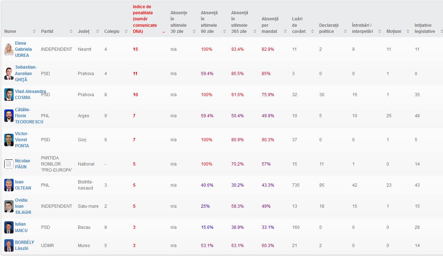Click the Absență în ultimele 365 zile header
443x256 pixels.
coord(239,22)
